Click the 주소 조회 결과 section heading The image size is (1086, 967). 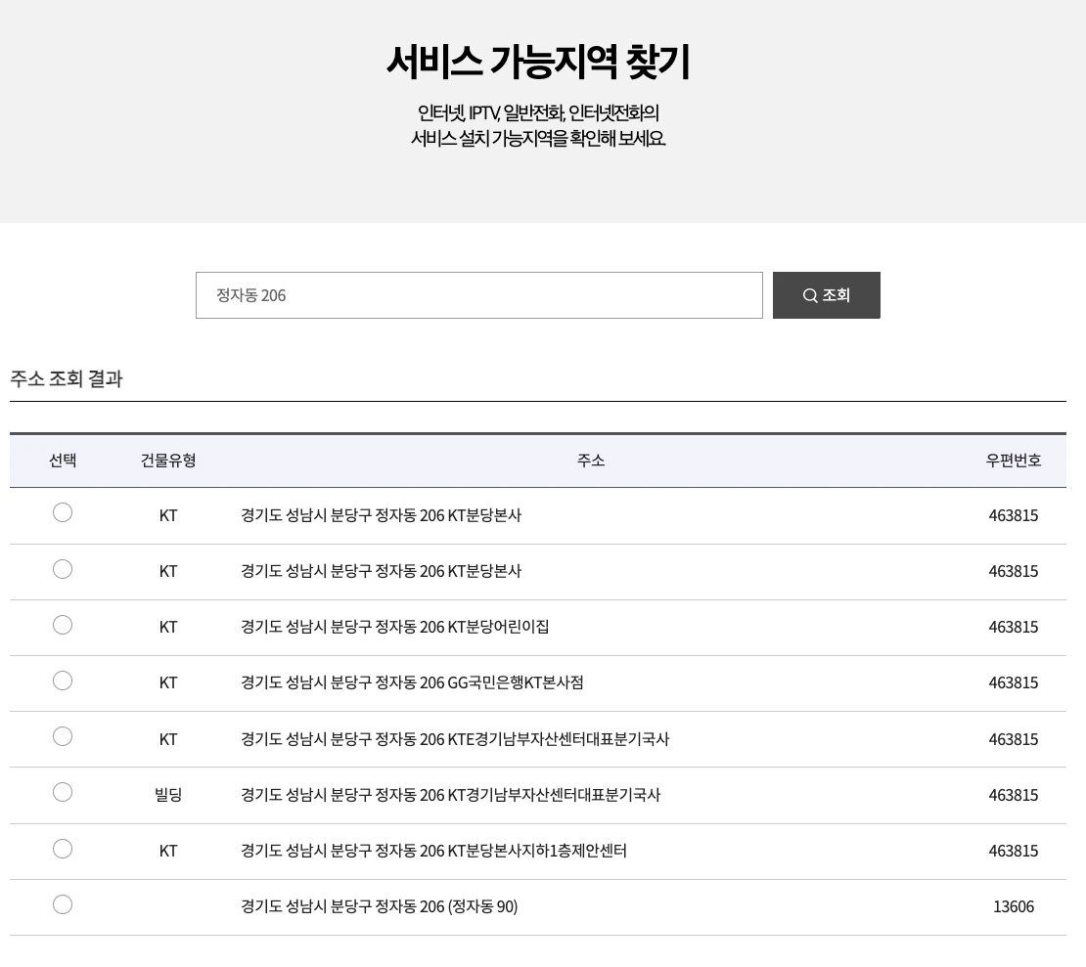(66, 379)
